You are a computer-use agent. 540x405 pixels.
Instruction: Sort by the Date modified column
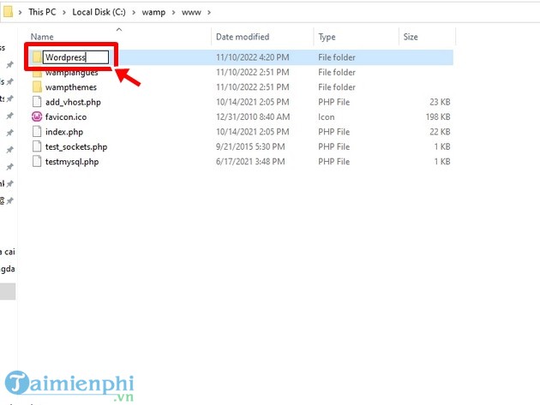243,37
